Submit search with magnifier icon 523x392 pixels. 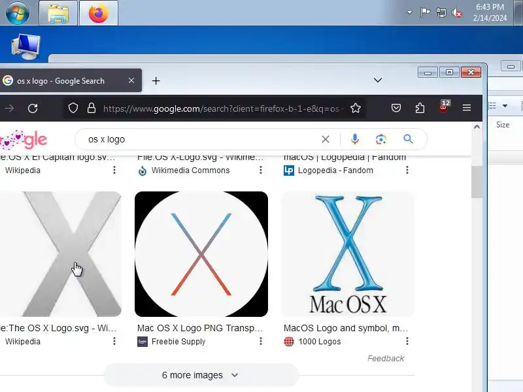click(408, 139)
